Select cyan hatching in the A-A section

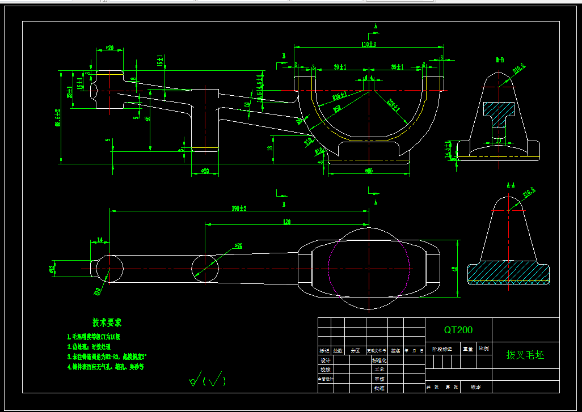click(x=508, y=272)
